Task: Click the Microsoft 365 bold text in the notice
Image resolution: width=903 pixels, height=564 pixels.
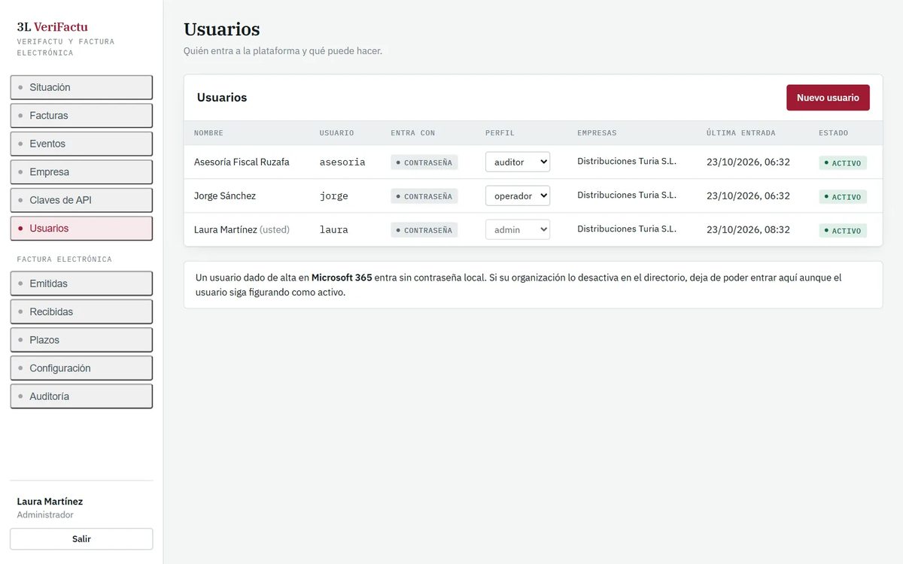Action: pos(342,277)
